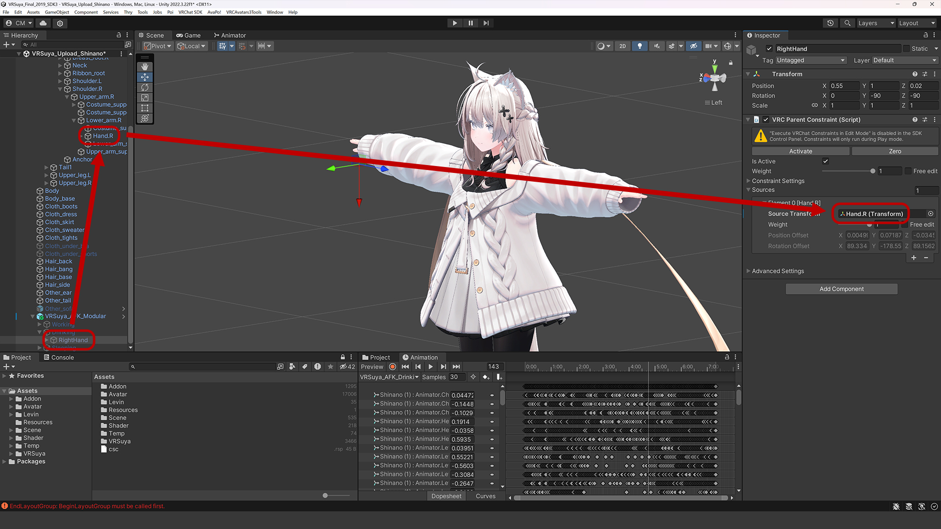
Task: Click the Pause button in the top toolbar
Action: 470,23
